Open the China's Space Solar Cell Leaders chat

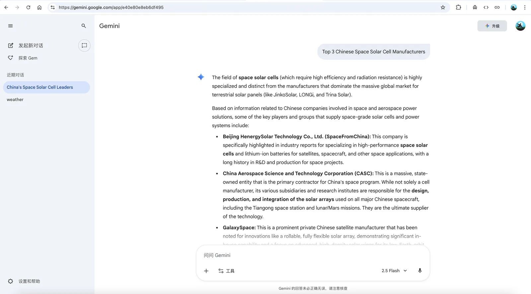click(46, 87)
